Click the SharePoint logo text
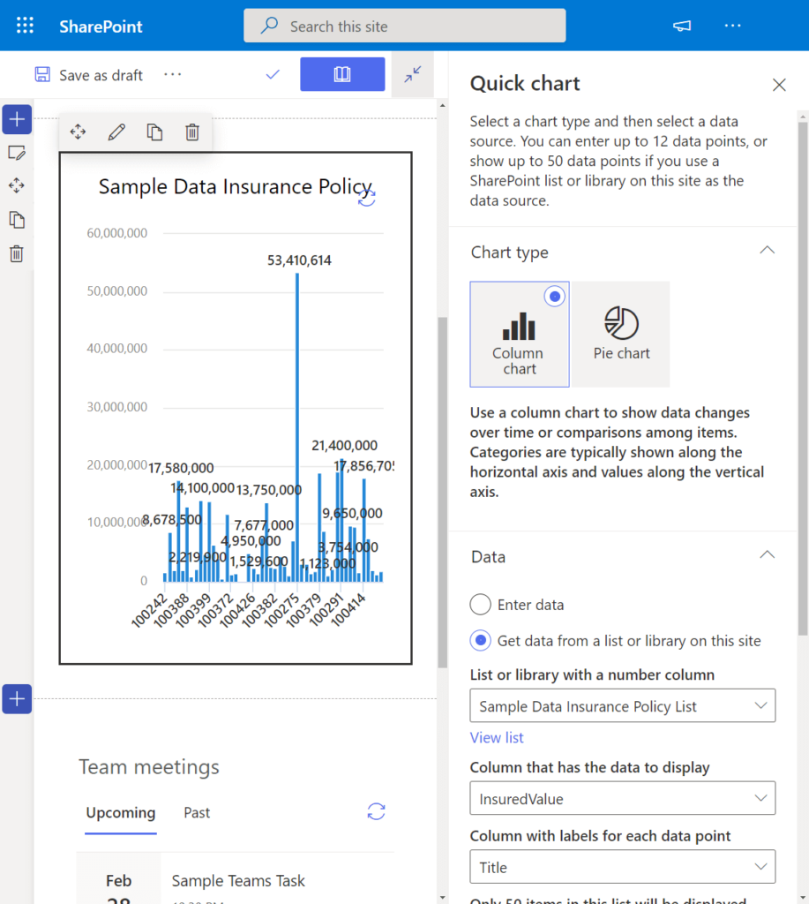This screenshot has width=809, height=904. (101, 26)
